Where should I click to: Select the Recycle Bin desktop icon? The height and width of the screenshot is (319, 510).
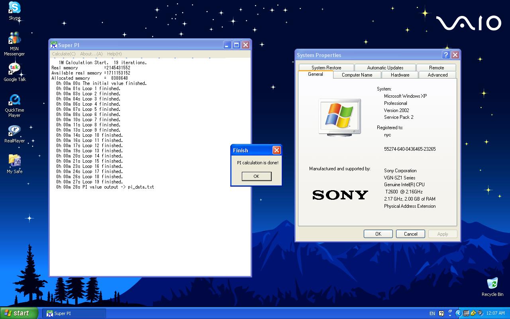point(492,287)
